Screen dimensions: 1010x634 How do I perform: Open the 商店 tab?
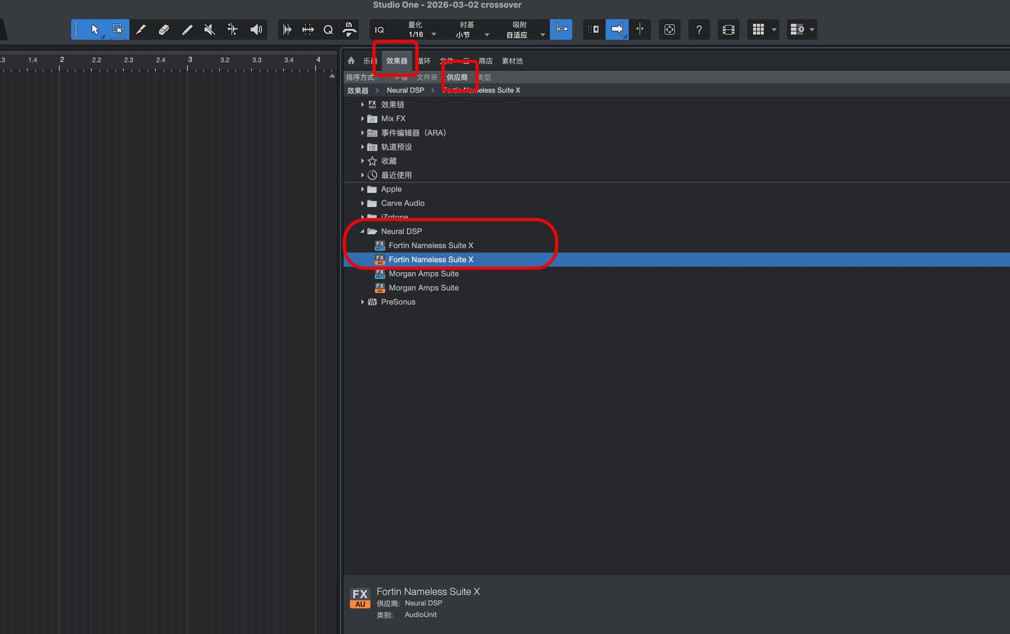(486, 61)
